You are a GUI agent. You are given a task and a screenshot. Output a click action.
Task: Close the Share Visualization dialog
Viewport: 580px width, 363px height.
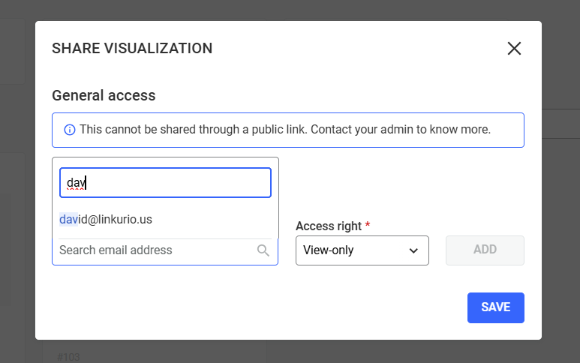[514, 49]
